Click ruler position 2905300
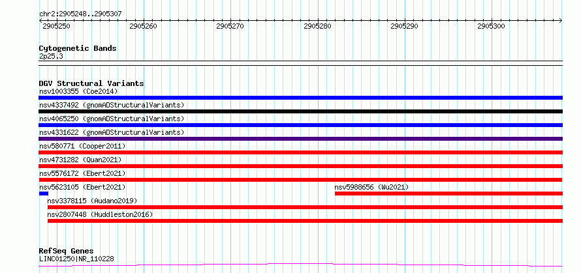Viewport: 581px width, 273px height. click(x=492, y=26)
